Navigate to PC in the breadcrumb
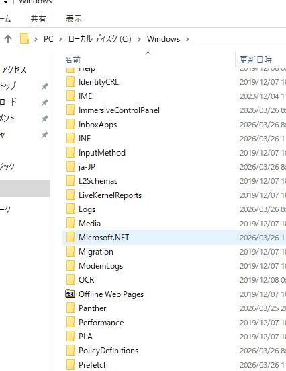Image resolution: width=286 pixels, height=371 pixels. point(48,39)
